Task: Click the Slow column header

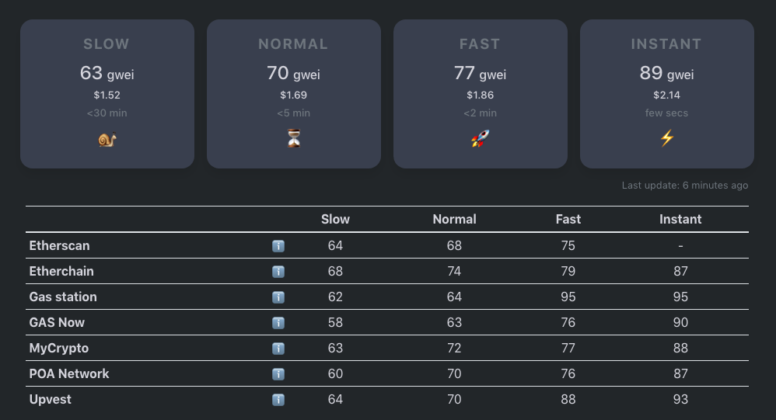Action: [x=335, y=220]
